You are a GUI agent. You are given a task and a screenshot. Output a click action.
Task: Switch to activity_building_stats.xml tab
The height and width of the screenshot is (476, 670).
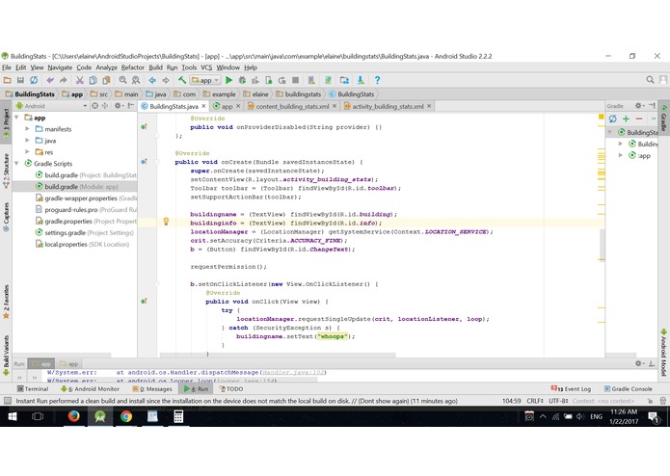[388, 106]
